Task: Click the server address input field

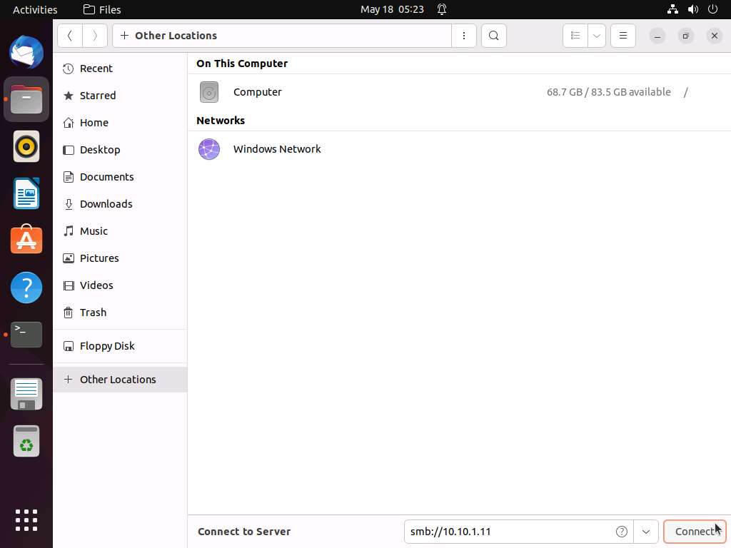Action: [x=508, y=532]
